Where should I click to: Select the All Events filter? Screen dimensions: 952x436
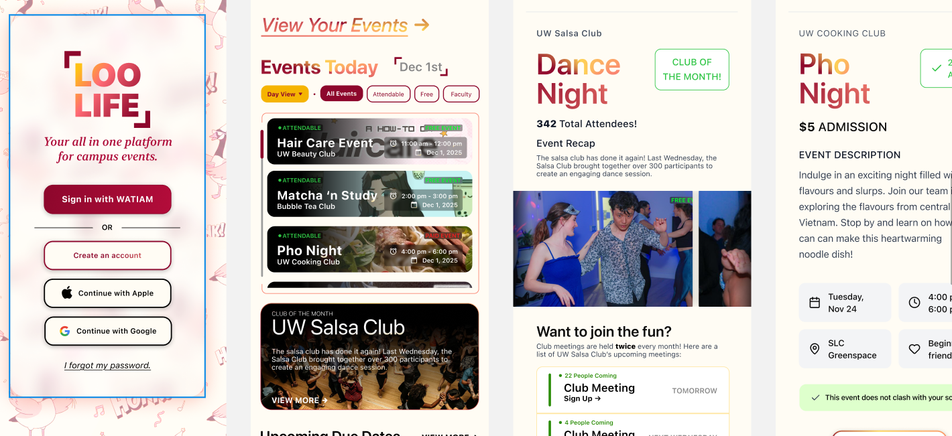(341, 94)
